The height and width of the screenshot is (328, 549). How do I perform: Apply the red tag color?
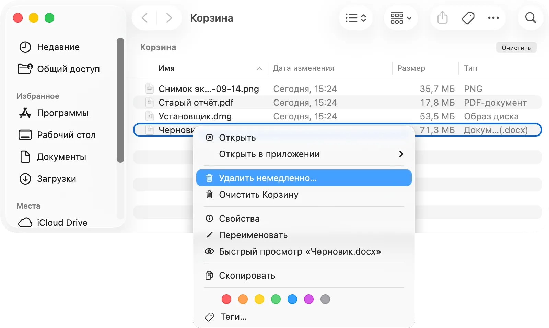pos(226,299)
